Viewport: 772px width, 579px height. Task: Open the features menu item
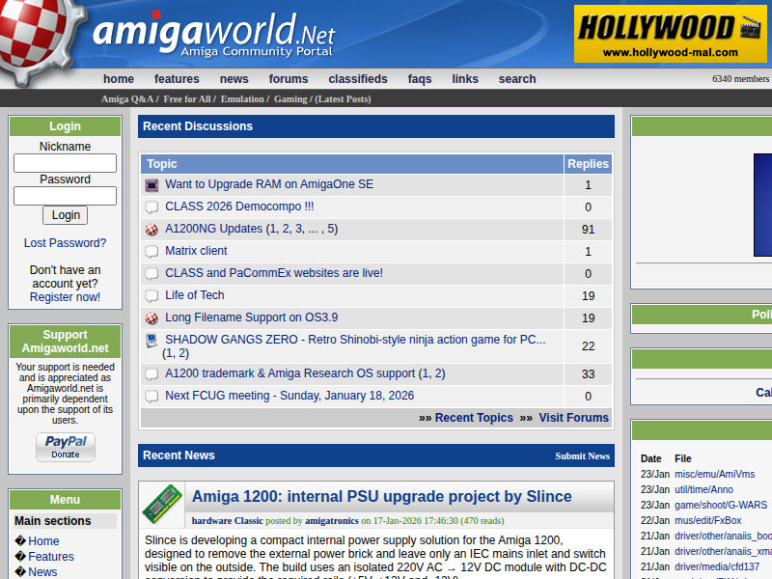[177, 79]
